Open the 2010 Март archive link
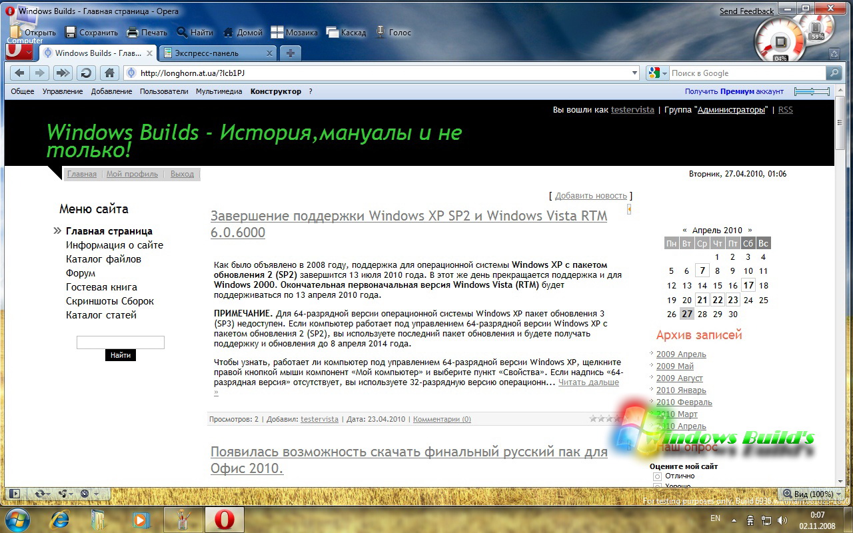Screen dimensions: 853x533 tap(677, 414)
